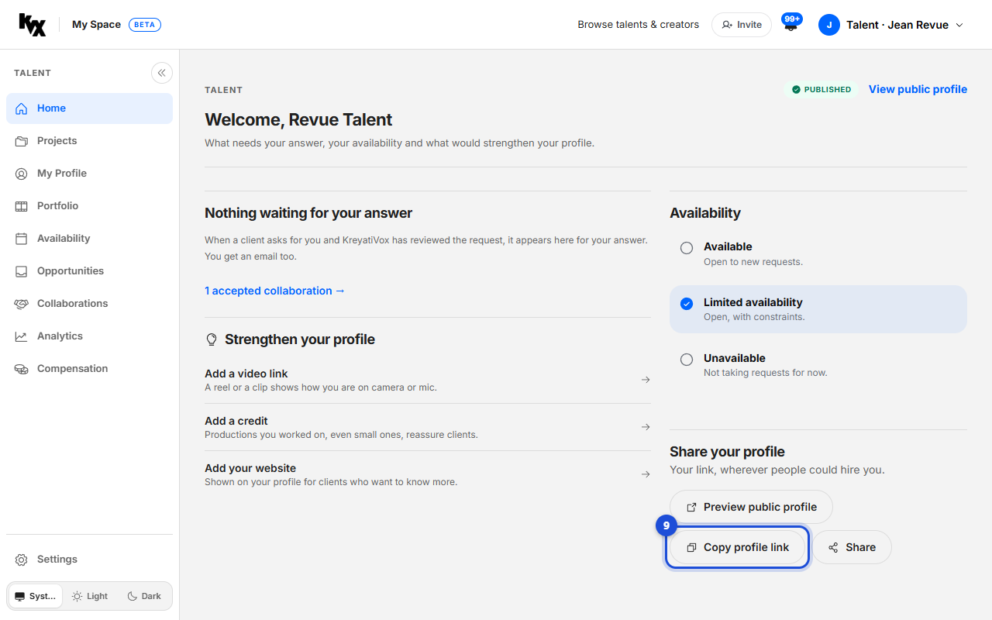The width and height of the screenshot is (992, 620).
Task: Click the Share button
Action: click(x=852, y=547)
